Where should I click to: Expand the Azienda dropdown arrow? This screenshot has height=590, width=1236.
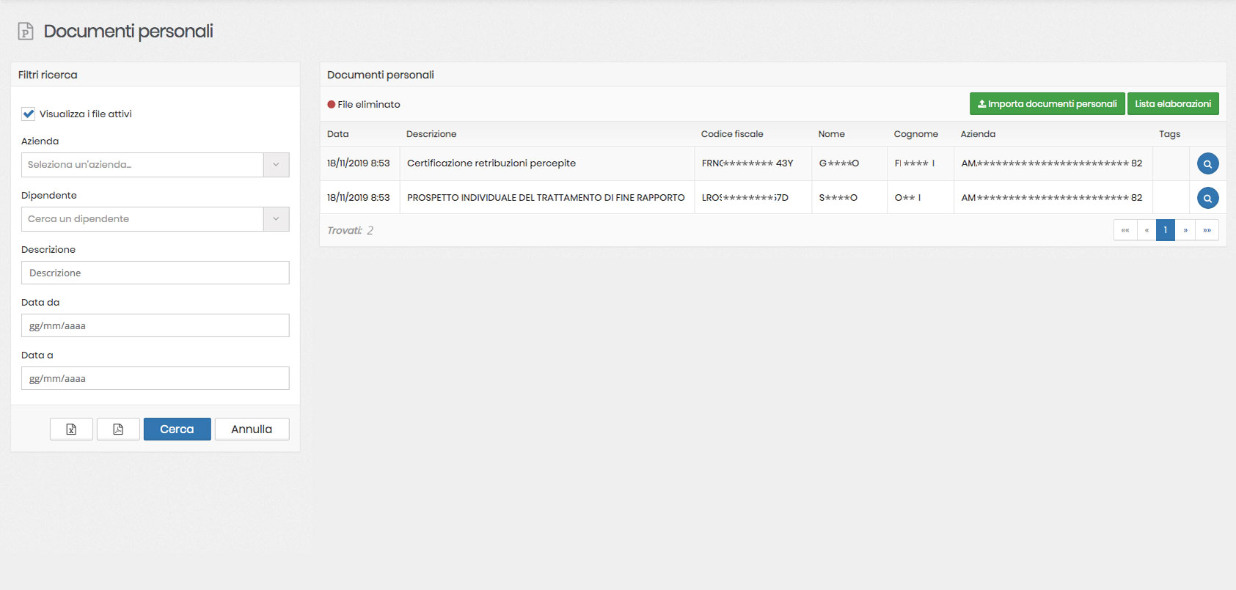(x=276, y=165)
